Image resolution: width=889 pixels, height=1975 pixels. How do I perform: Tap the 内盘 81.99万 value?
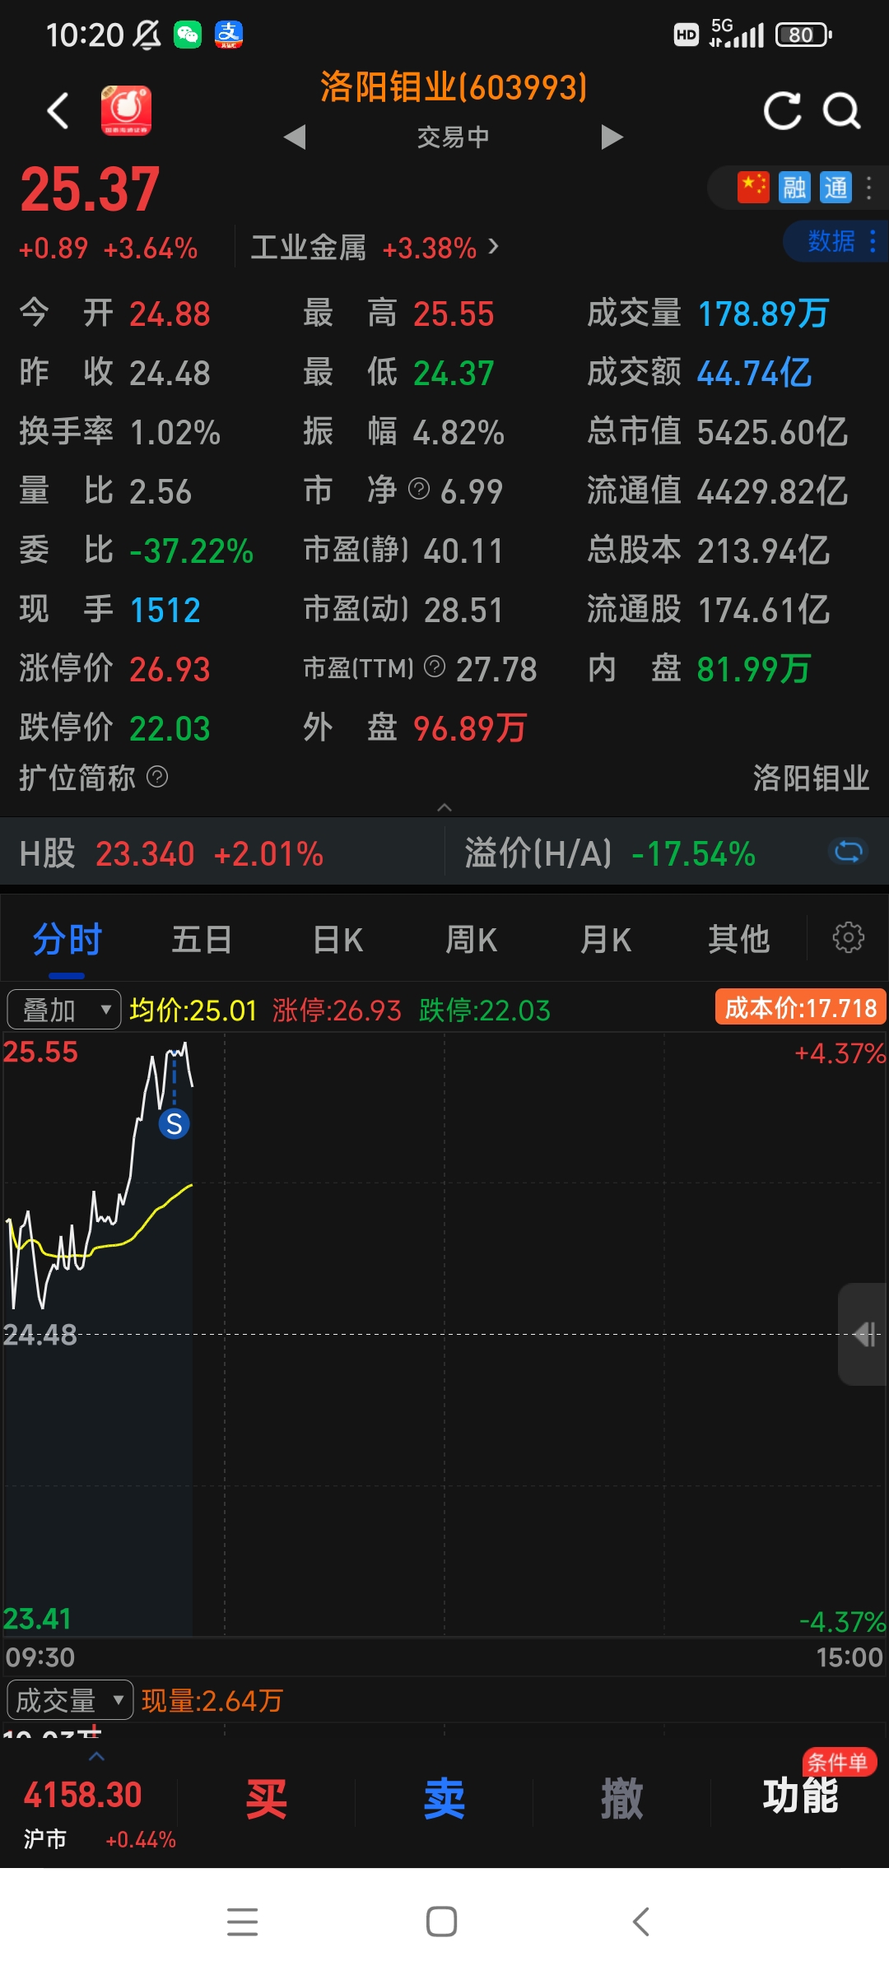754,669
